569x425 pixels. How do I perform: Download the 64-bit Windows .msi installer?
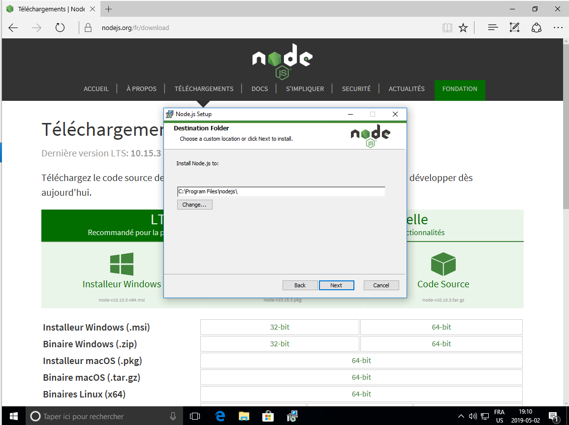pyautogui.click(x=441, y=327)
